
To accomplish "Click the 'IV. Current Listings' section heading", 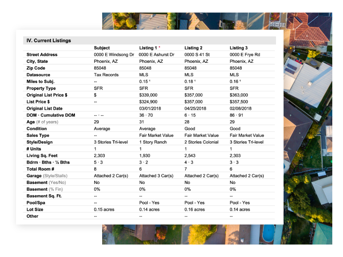I will click(x=49, y=41).
